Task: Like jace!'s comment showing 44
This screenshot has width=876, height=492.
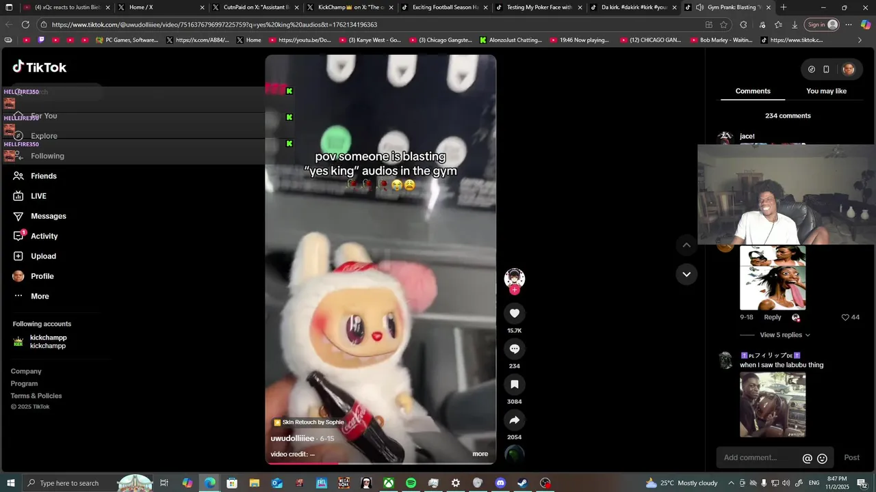Action: pos(845,317)
